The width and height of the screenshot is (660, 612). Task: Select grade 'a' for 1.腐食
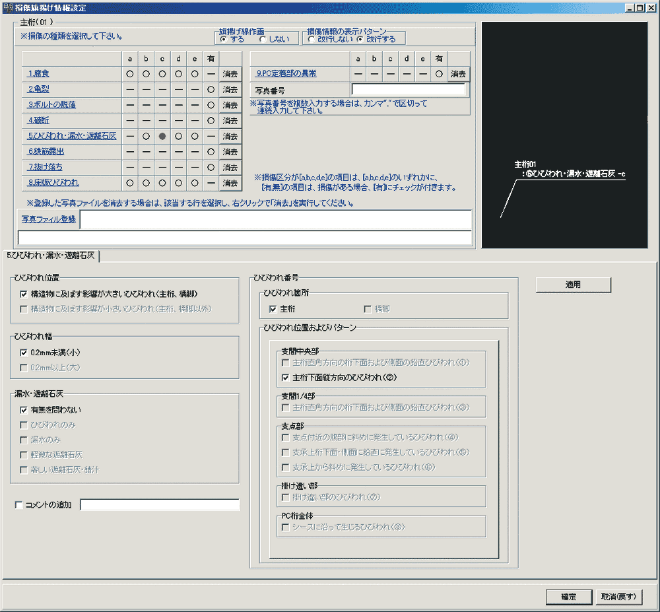click(130, 74)
